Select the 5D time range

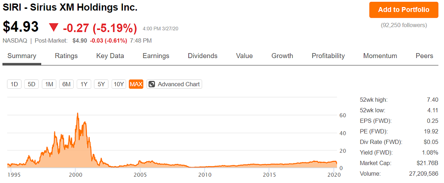pyautogui.click(x=32, y=84)
